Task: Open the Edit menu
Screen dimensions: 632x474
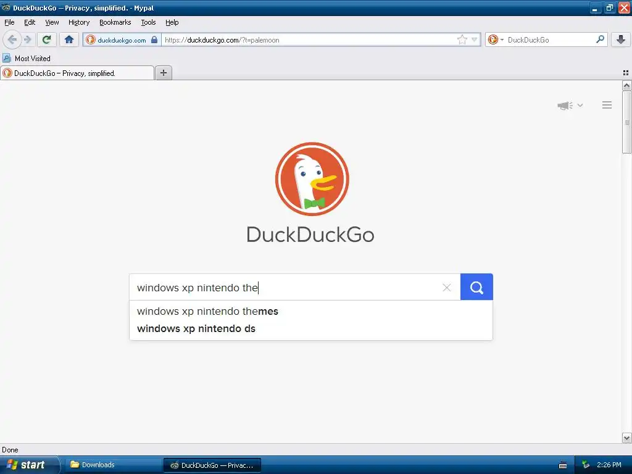Action: point(30,22)
